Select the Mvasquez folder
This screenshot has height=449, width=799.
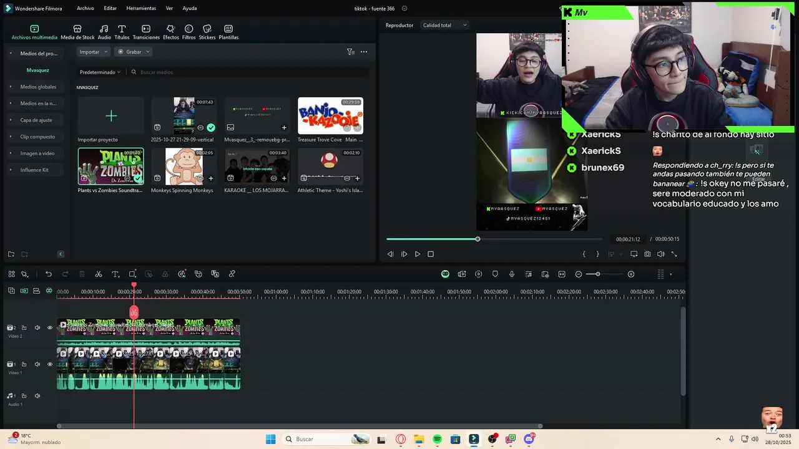(x=37, y=70)
